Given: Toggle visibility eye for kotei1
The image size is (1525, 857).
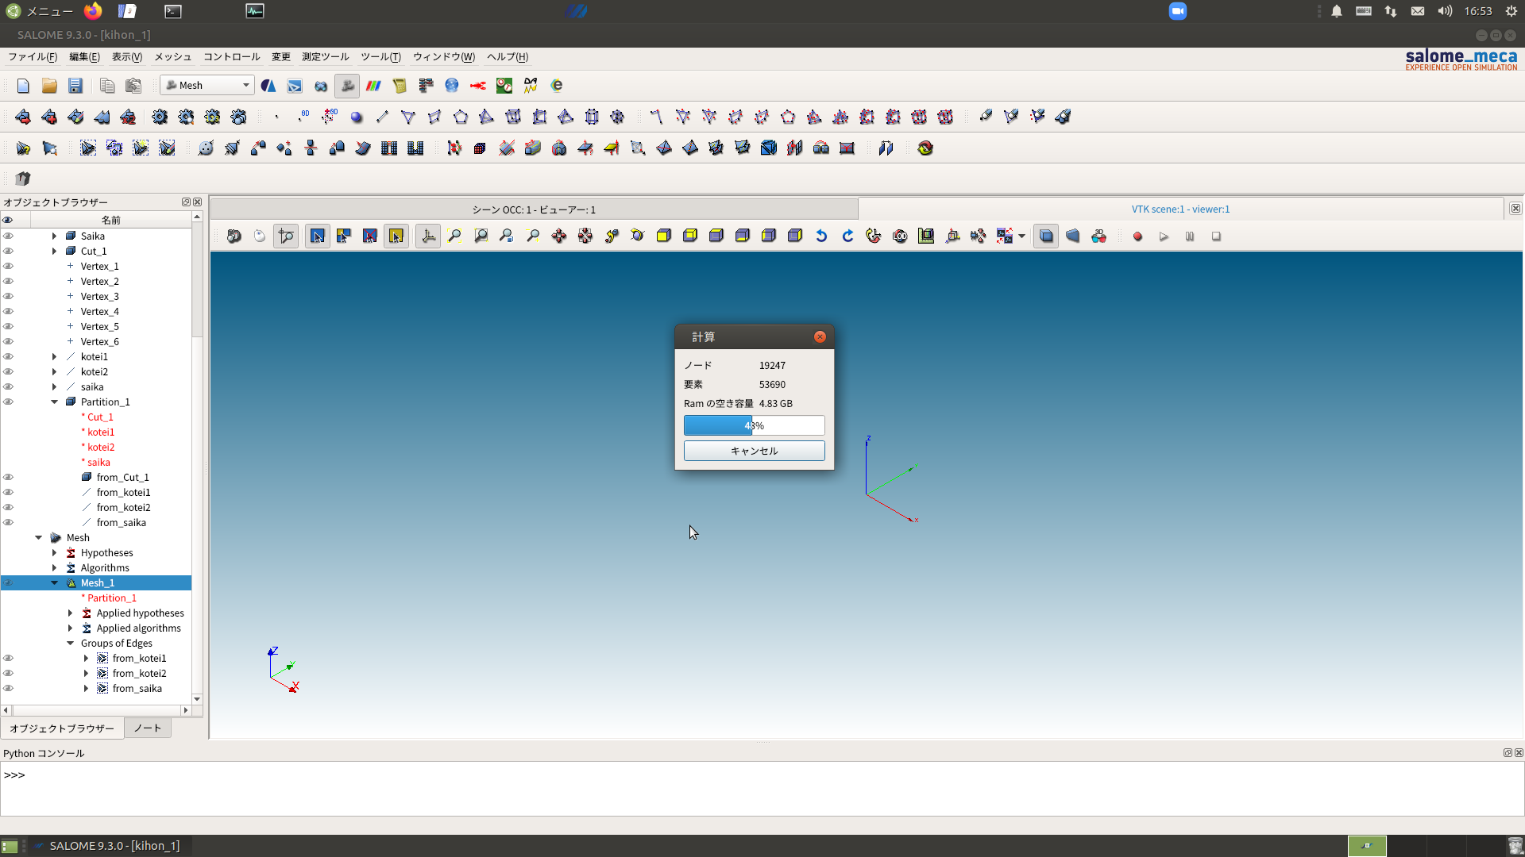Looking at the screenshot, I should point(8,357).
